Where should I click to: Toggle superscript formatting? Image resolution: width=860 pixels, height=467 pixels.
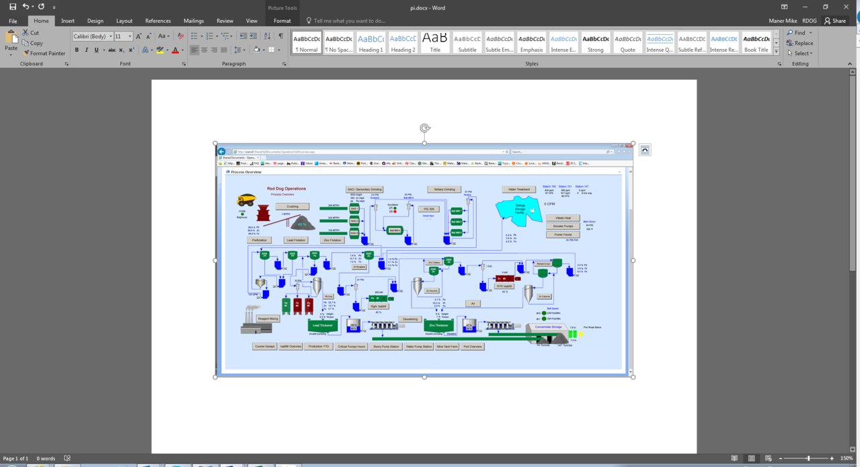pyautogui.click(x=131, y=50)
